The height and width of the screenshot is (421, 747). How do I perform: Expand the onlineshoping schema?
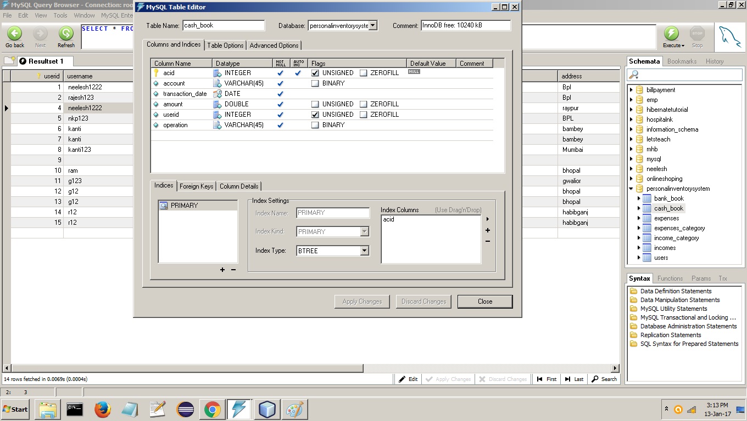click(x=631, y=179)
